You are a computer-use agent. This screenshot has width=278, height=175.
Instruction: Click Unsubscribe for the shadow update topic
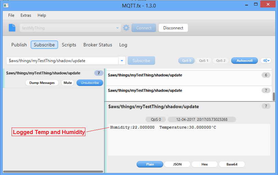[89, 83]
